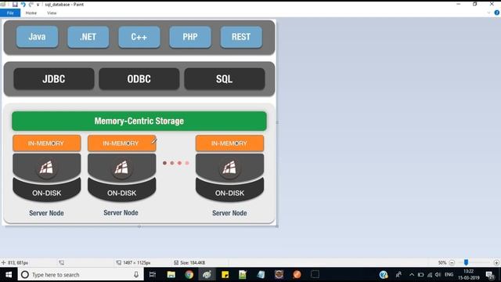Expand the collapsed ribbon with chevron
This screenshot has width=501, height=282.
click(x=488, y=13)
